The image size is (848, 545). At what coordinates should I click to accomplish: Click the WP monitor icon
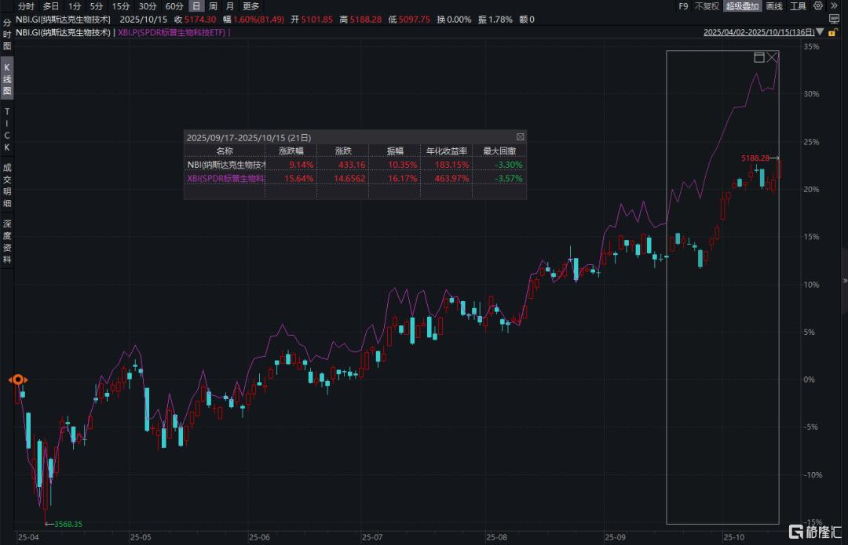pos(834,19)
